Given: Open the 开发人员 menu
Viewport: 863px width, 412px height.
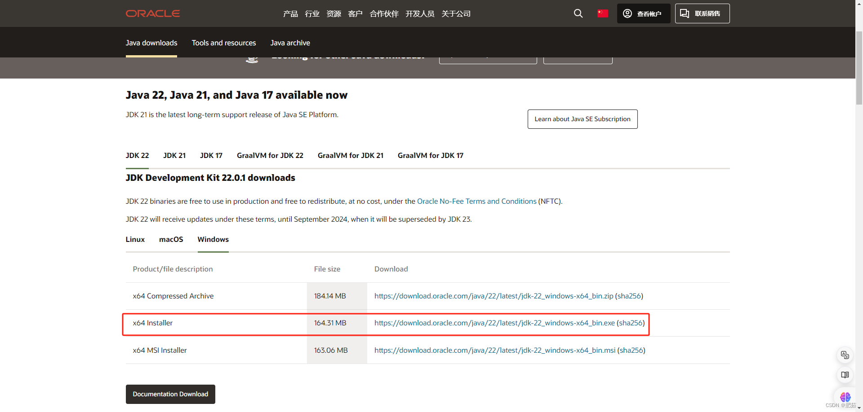Looking at the screenshot, I should coord(420,14).
